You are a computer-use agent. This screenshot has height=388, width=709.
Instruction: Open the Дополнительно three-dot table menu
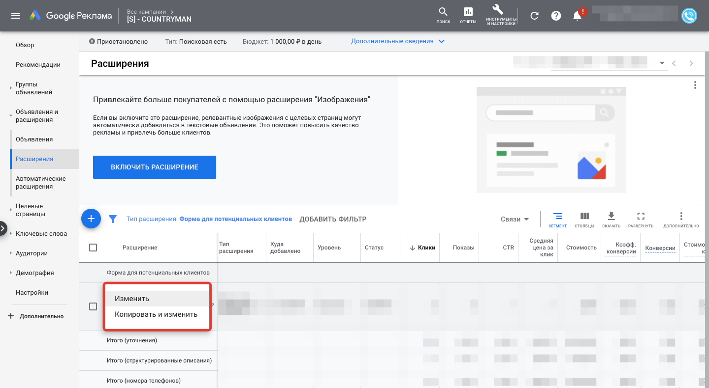point(681,220)
